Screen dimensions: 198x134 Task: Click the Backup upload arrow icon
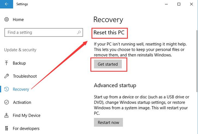pyautogui.click(x=6, y=63)
